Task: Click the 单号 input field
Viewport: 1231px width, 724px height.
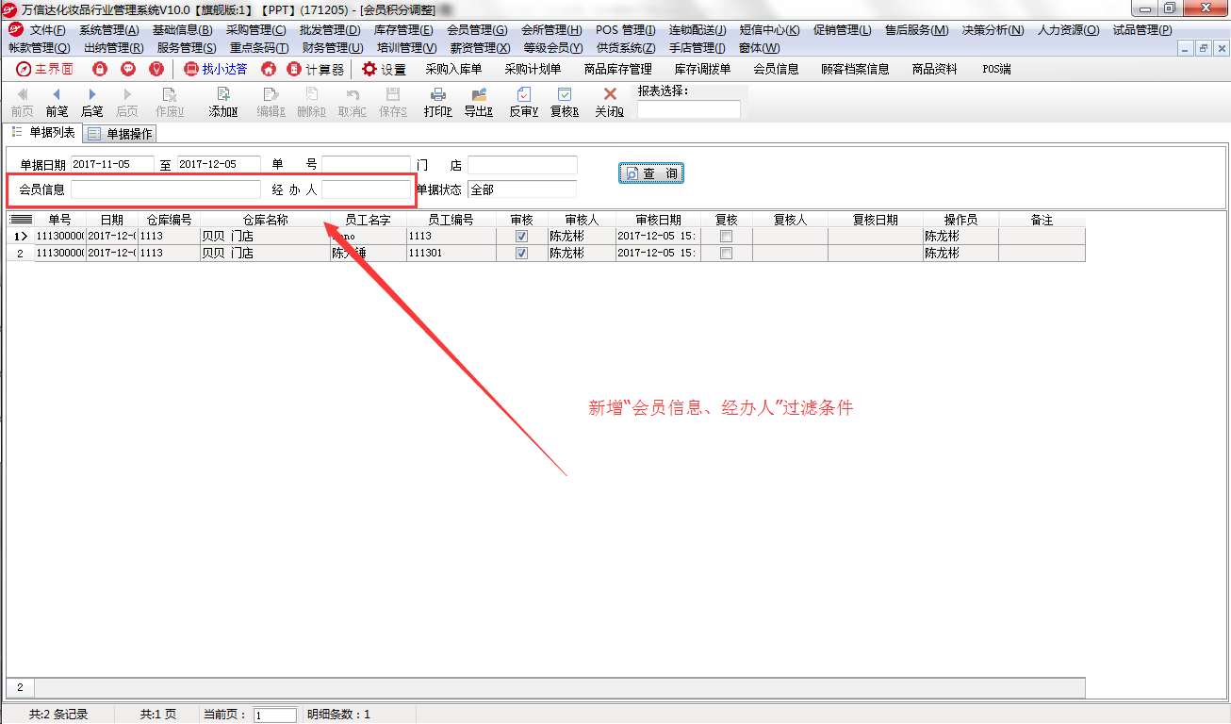Action: [x=366, y=165]
